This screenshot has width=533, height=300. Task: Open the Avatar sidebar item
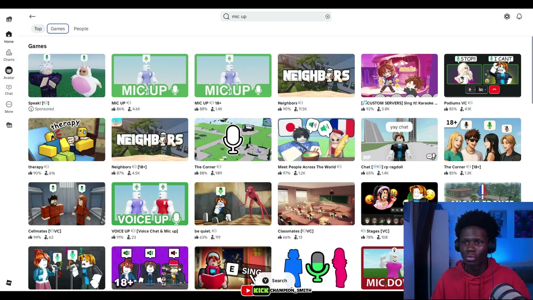[9, 72]
